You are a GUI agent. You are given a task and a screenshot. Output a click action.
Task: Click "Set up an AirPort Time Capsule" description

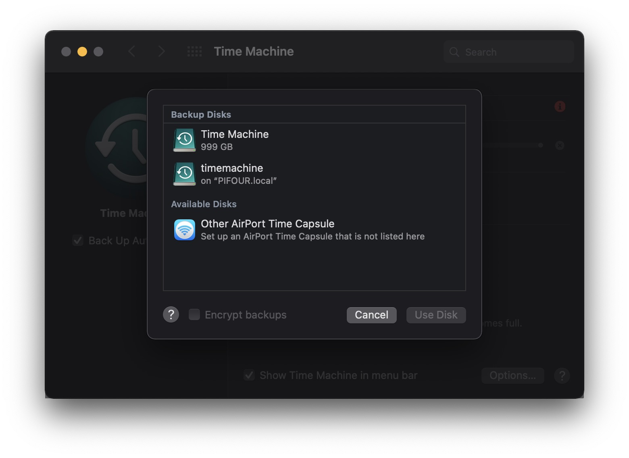click(x=312, y=236)
